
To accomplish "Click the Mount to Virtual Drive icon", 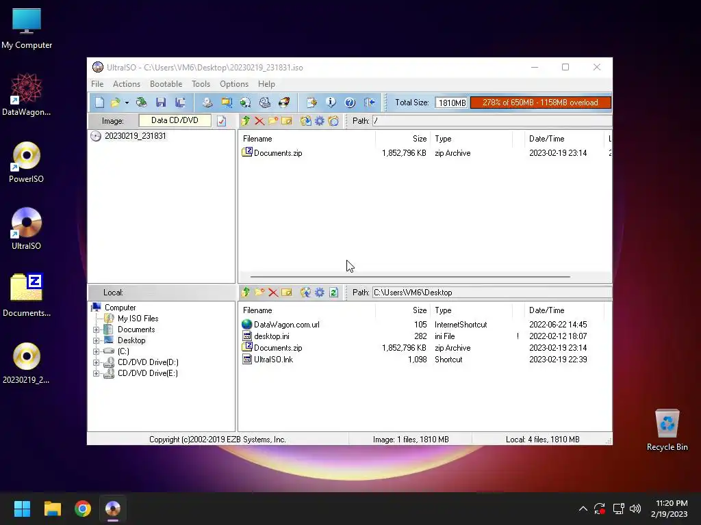I will coord(265,103).
